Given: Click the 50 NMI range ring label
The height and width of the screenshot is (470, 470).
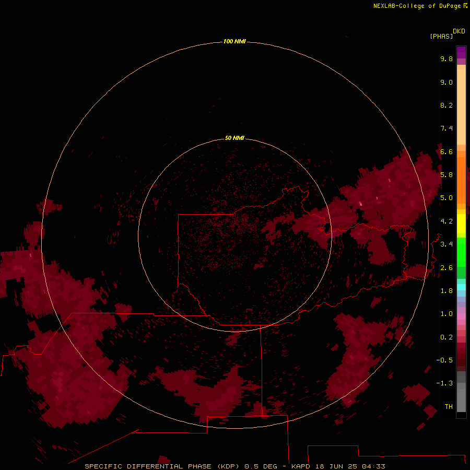Looking at the screenshot, I should (x=234, y=138).
